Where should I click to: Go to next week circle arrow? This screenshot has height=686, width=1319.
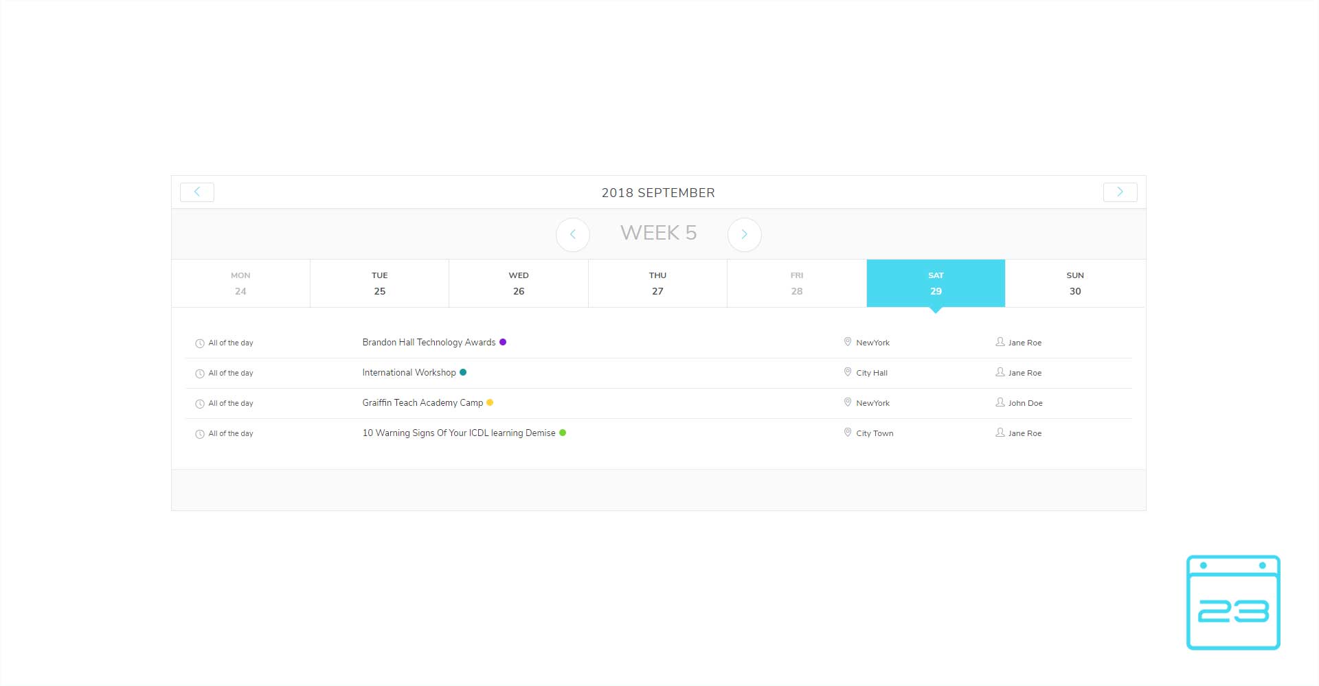pyautogui.click(x=745, y=235)
